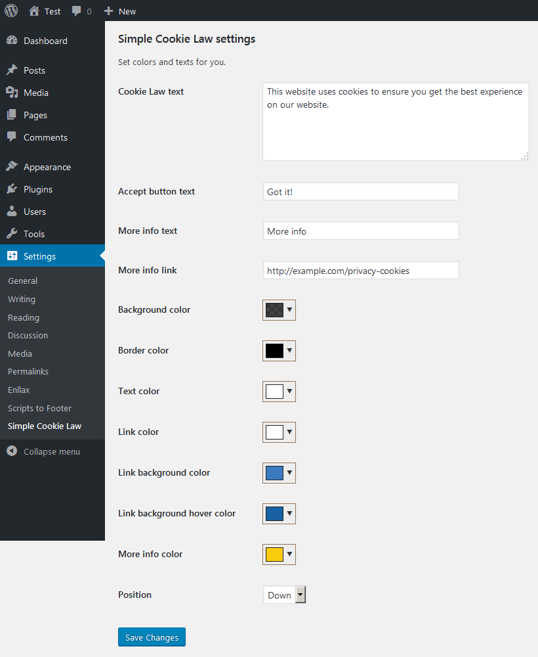Image resolution: width=538 pixels, height=657 pixels.
Task: Click Save Changes button
Action: (x=152, y=637)
